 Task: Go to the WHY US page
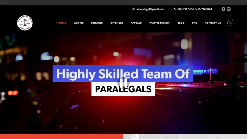pyautogui.click(x=78, y=23)
